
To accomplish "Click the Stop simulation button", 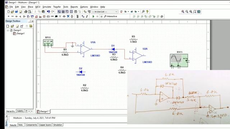I will [101, 16].
